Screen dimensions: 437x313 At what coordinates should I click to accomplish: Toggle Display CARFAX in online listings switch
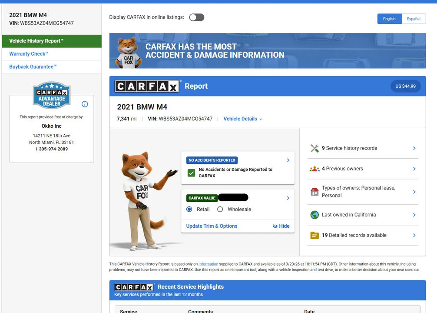tap(197, 17)
